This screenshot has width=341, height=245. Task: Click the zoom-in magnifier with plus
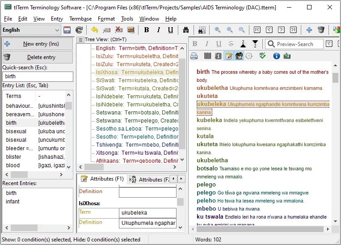click(230, 30)
